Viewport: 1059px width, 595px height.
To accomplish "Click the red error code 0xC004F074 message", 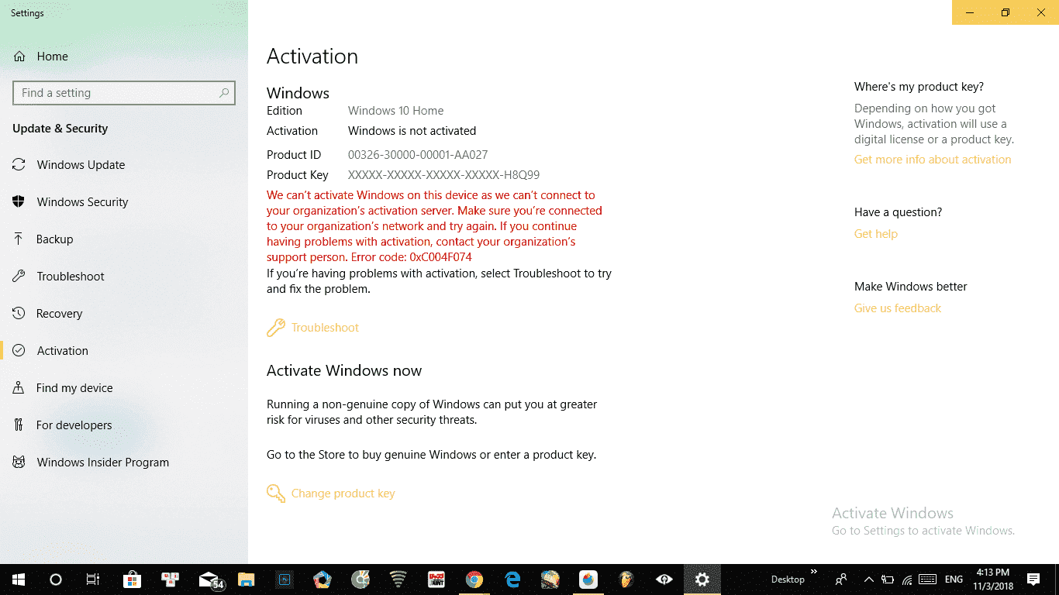I will point(434,226).
